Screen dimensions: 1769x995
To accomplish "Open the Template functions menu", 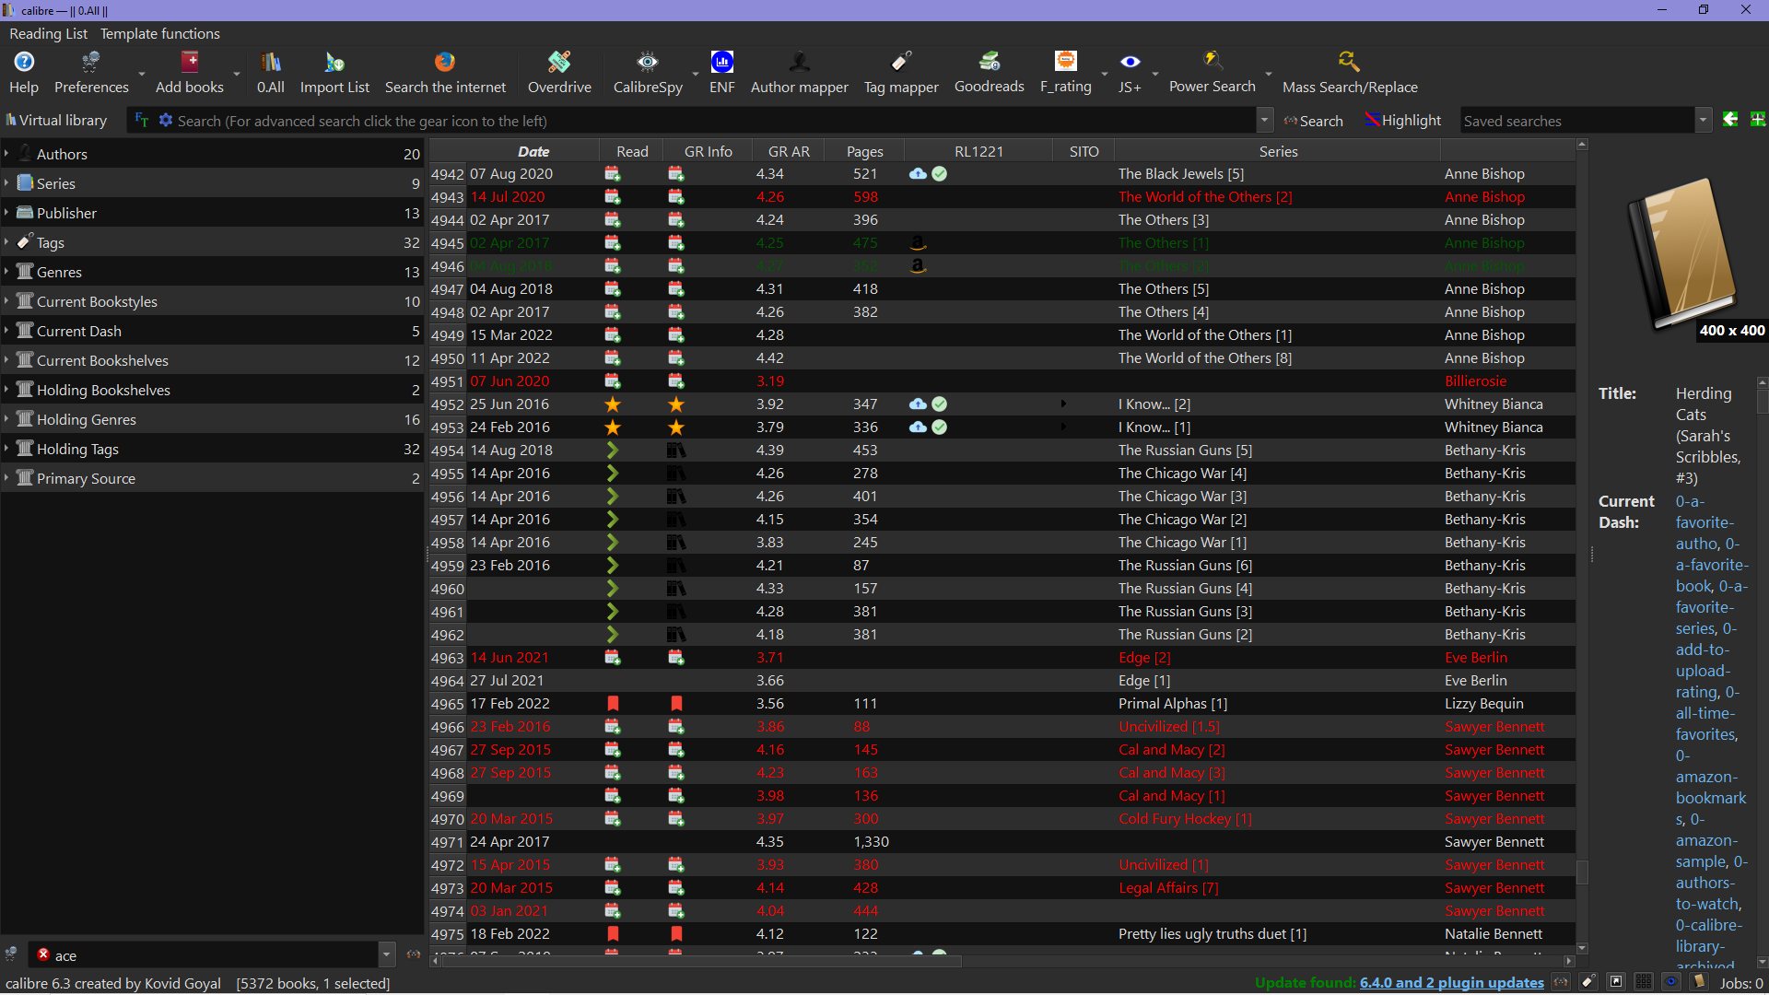I will pos(159,33).
